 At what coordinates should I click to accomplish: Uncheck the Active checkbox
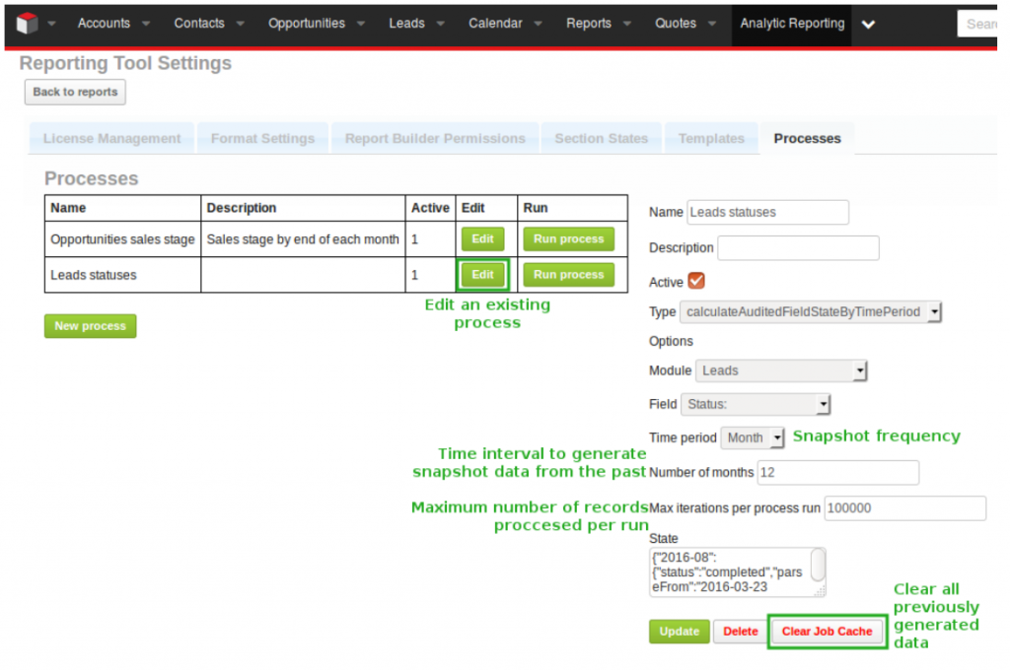[x=696, y=281]
